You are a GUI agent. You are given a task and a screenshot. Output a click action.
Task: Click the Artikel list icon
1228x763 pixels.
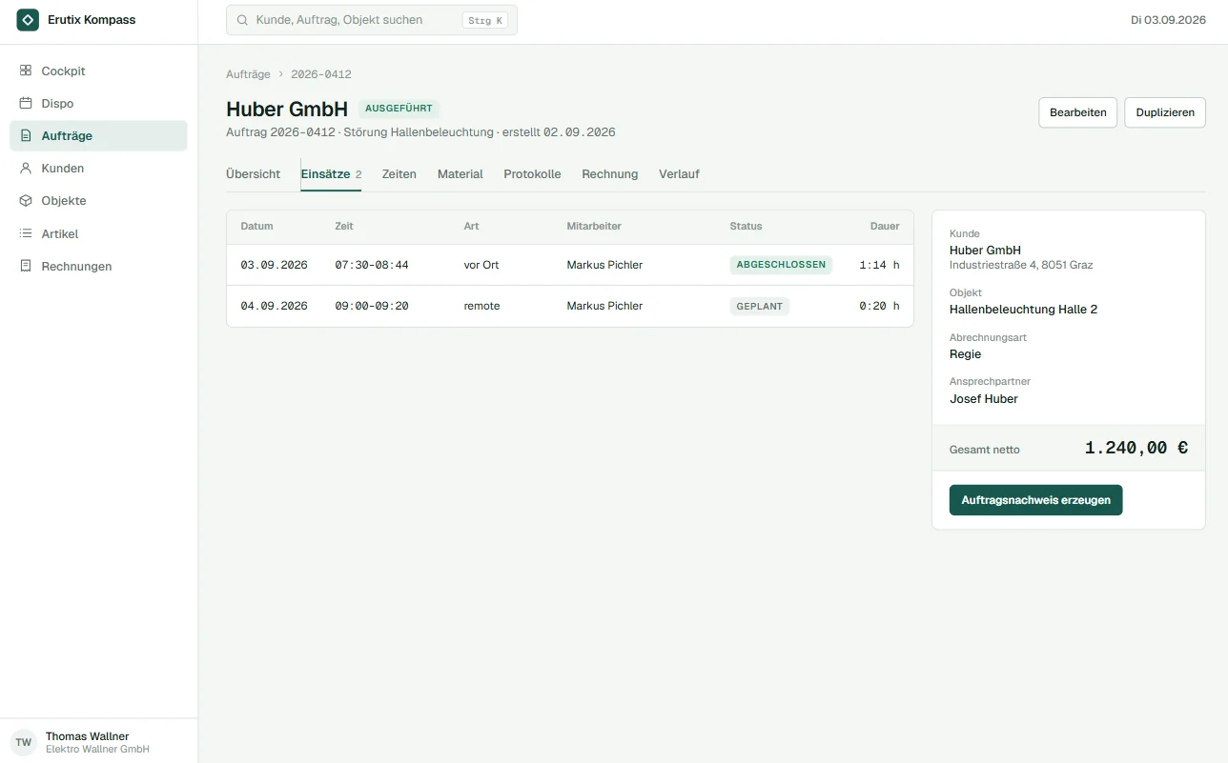point(26,233)
